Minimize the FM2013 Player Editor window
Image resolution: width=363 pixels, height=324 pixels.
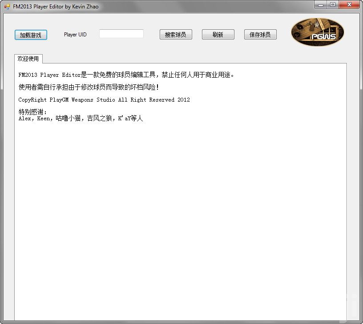[321, 5]
